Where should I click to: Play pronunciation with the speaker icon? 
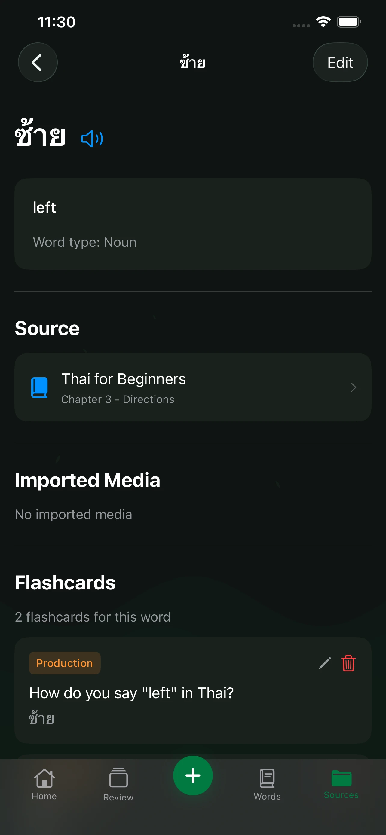(x=92, y=139)
